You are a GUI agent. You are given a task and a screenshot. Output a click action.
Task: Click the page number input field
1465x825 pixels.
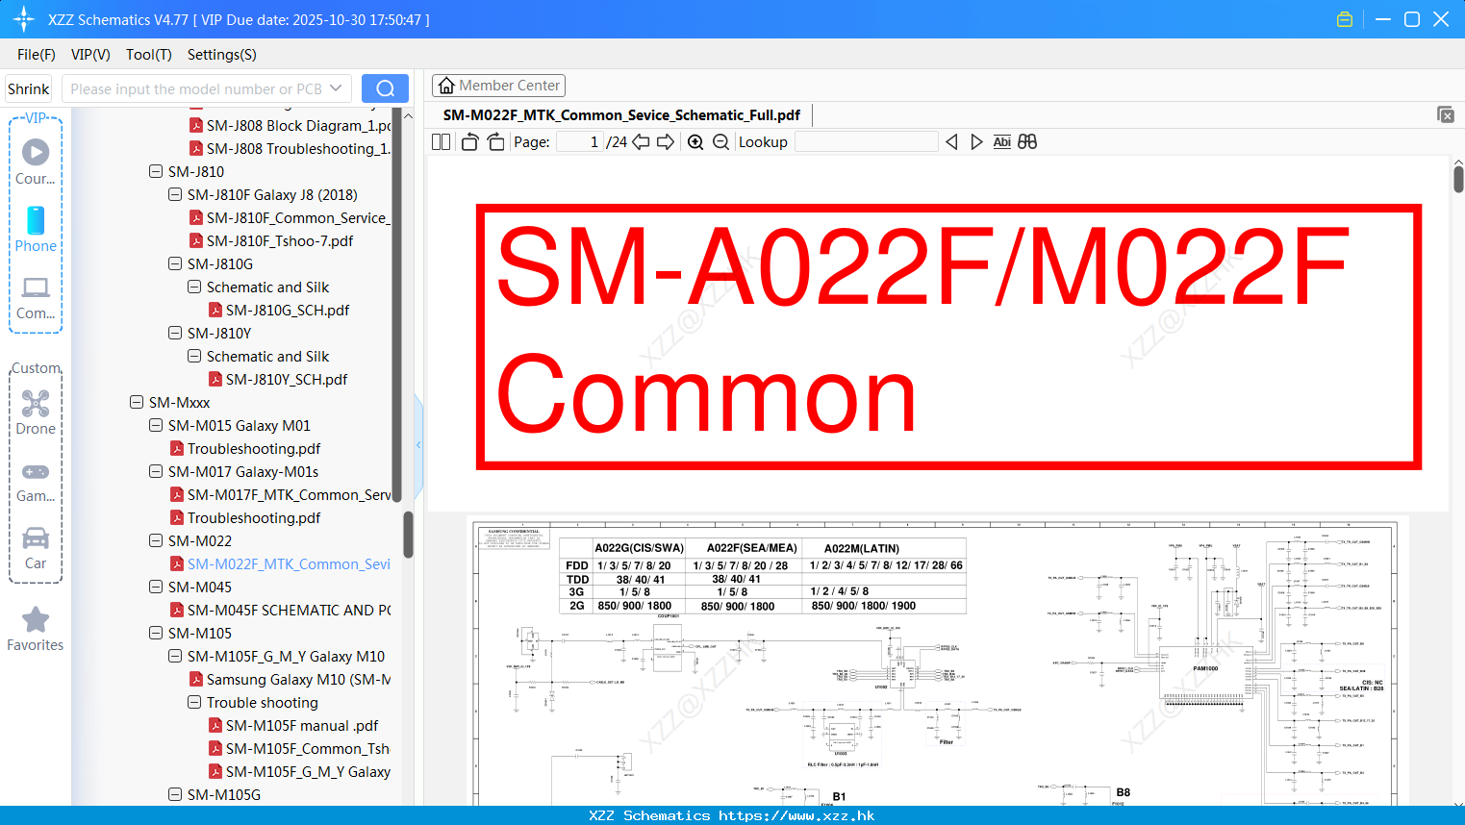[580, 142]
